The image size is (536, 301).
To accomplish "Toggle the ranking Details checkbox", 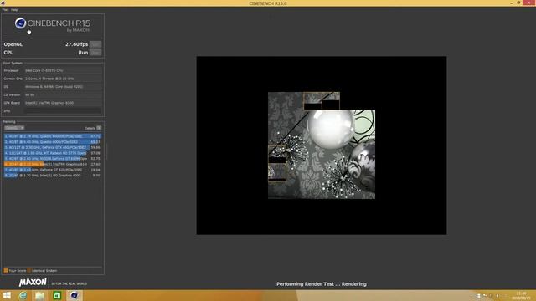I will [x=99, y=128].
